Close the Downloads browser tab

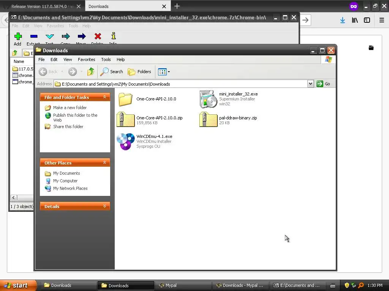click(164, 6)
